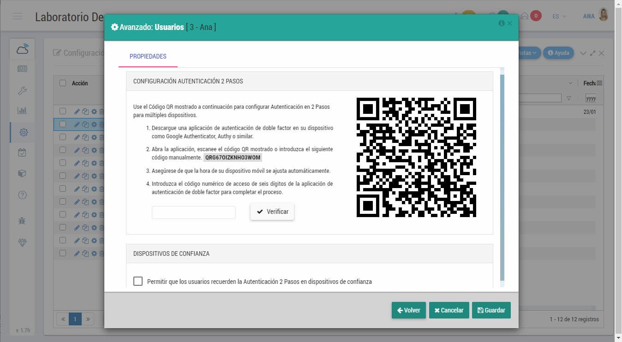Click the Ayuda help button
622x342 pixels.
point(558,53)
